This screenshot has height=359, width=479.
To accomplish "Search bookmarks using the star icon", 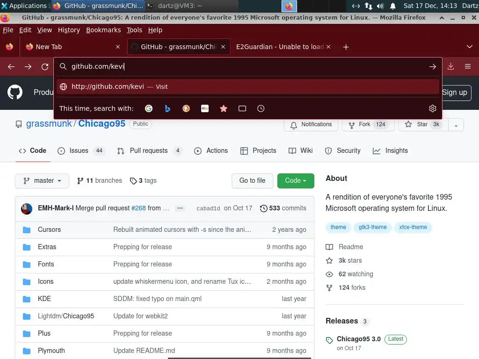I will click(224, 108).
